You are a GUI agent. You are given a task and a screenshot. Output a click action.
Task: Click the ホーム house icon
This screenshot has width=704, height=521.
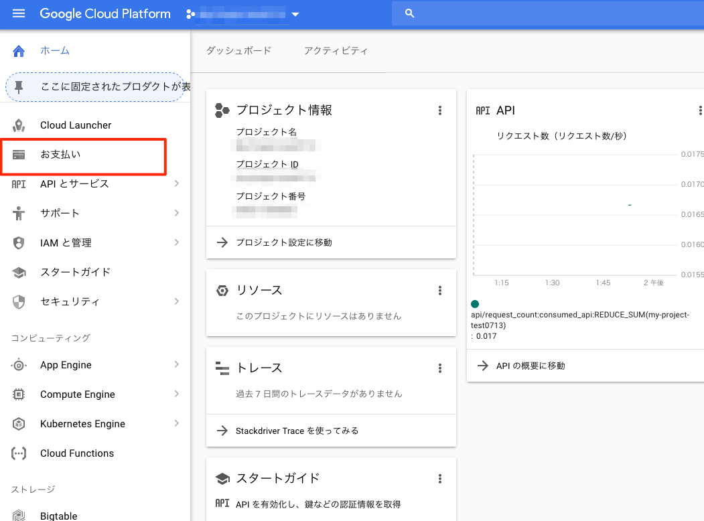[x=18, y=51]
